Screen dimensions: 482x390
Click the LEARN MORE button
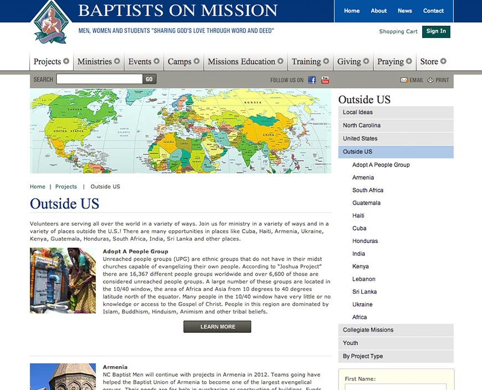(217, 327)
